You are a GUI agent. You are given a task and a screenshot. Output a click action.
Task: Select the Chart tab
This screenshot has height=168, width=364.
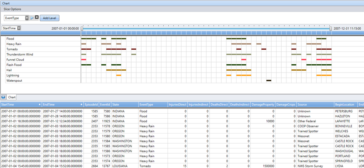[12, 97]
